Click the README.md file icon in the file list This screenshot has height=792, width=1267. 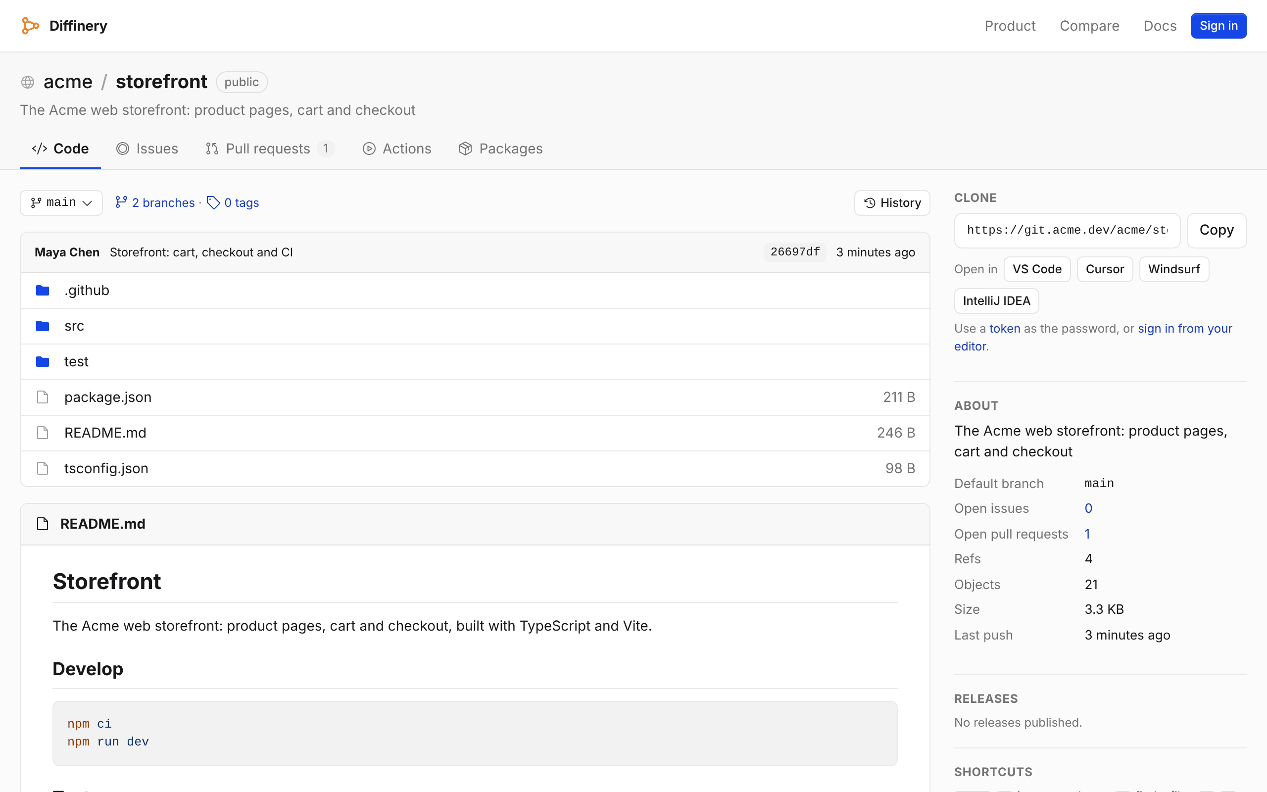tap(43, 433)
